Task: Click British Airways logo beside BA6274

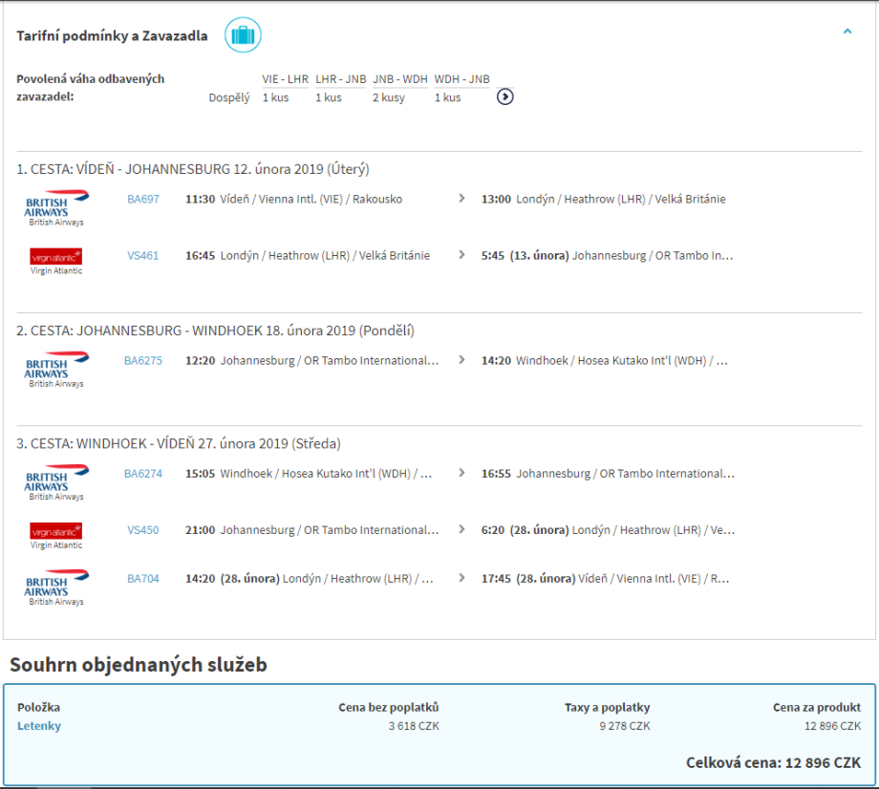Action: click(x=56, y=480)
